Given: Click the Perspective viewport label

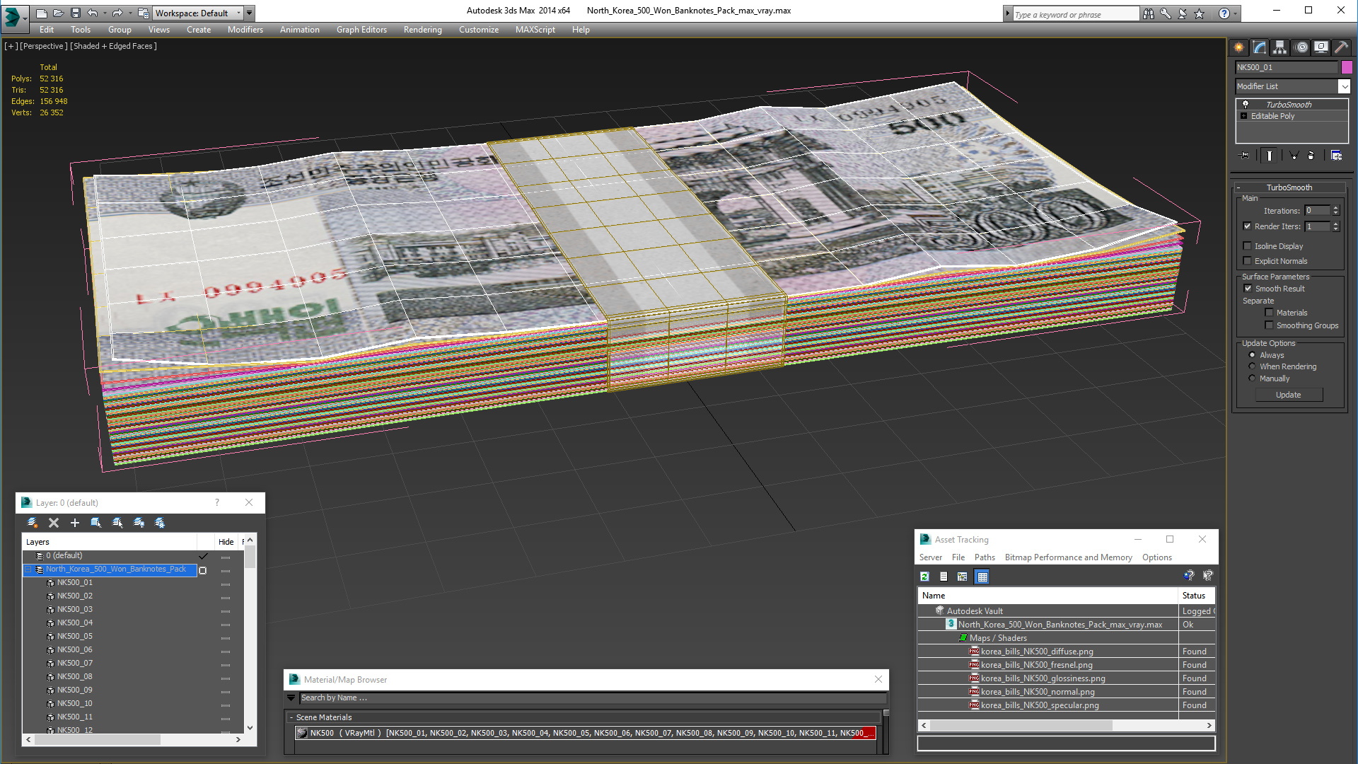Looking at the screenshot, I should [44, 46].
